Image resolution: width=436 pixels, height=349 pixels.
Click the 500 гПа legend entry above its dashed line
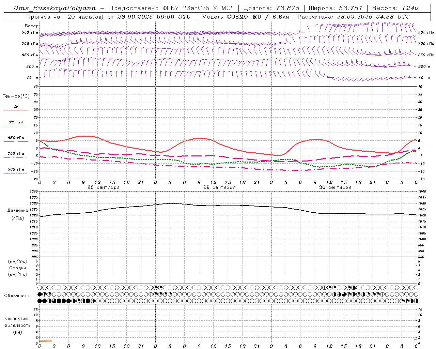coord(16,169)
